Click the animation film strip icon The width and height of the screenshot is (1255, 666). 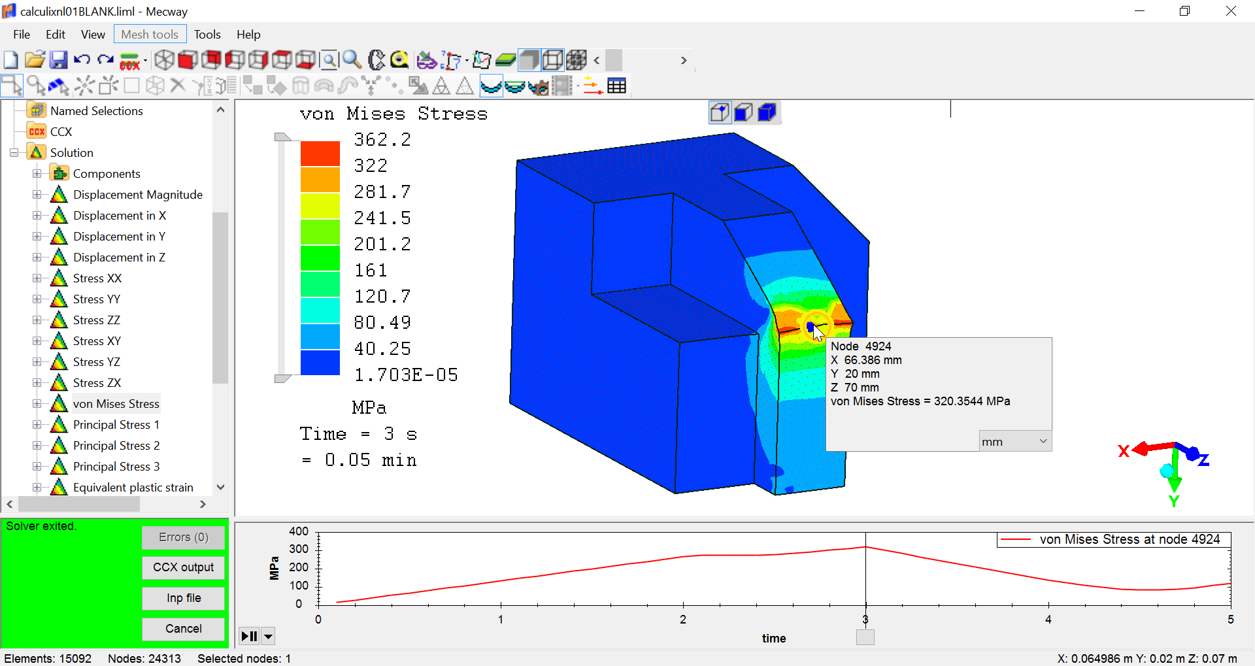click(562, 86)
